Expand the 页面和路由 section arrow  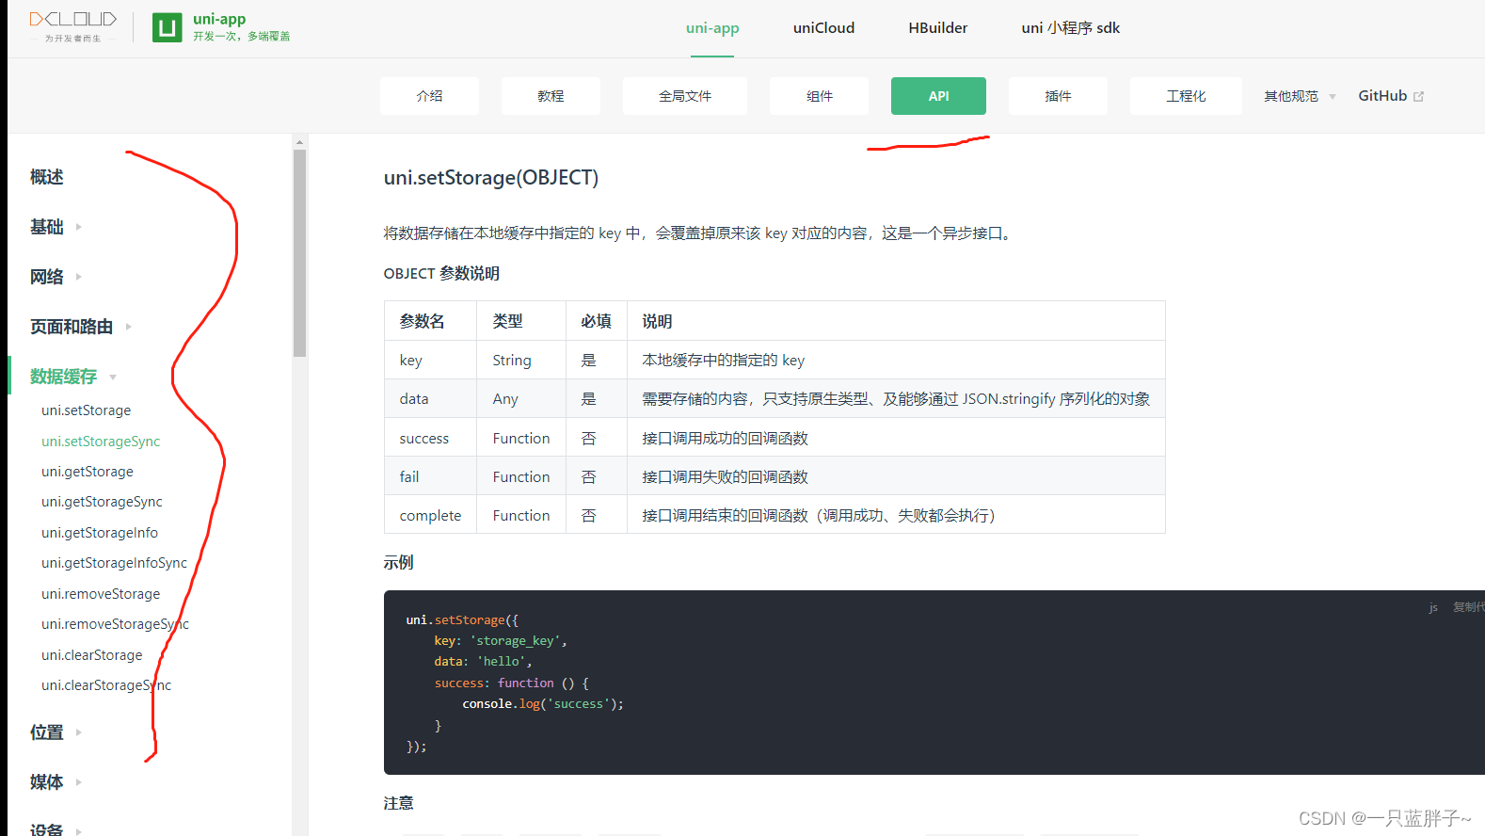[129, 327]
